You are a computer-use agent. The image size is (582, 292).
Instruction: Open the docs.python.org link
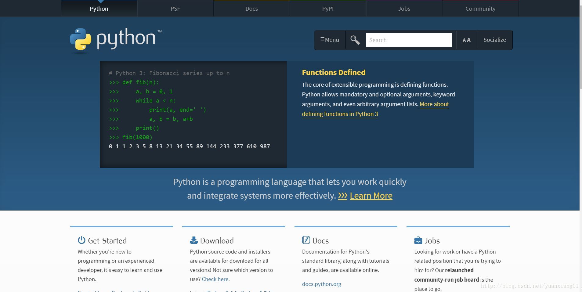(322, 284)
